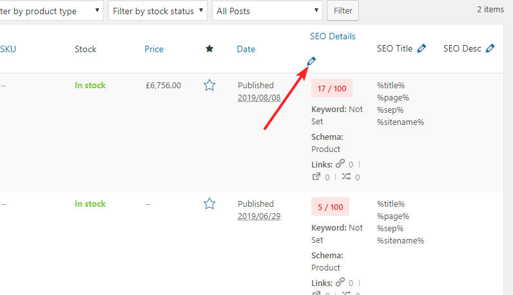513x295 pixels.
Task: Expand the All Posts dropdown
Action: pos(267,11)
